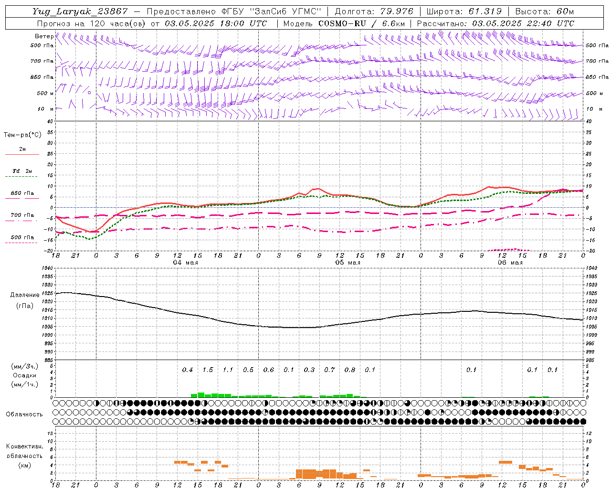Click the "Ветер" wind panel label
The height and width of the screenshot is (489, 611).
pyautogui.click(x=44, y=36)
